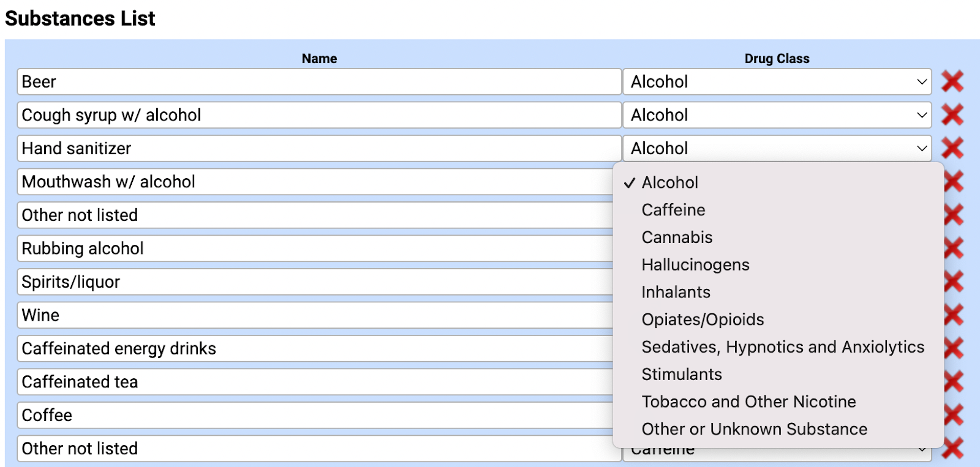Choose Caffeine from the dropdown list
This screenshot has width=980, height=467.
pos(673,210)
